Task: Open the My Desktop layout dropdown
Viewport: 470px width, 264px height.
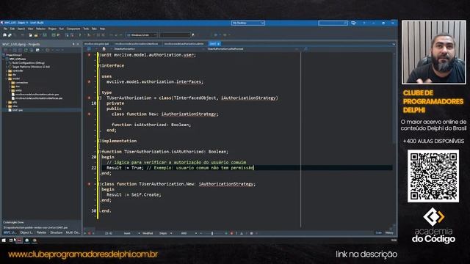Action: coord(248,23)
